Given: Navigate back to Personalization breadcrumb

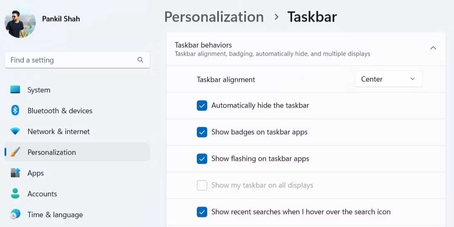Looking at the screenshot, I should pyautogui.click(x=214, y=17).
